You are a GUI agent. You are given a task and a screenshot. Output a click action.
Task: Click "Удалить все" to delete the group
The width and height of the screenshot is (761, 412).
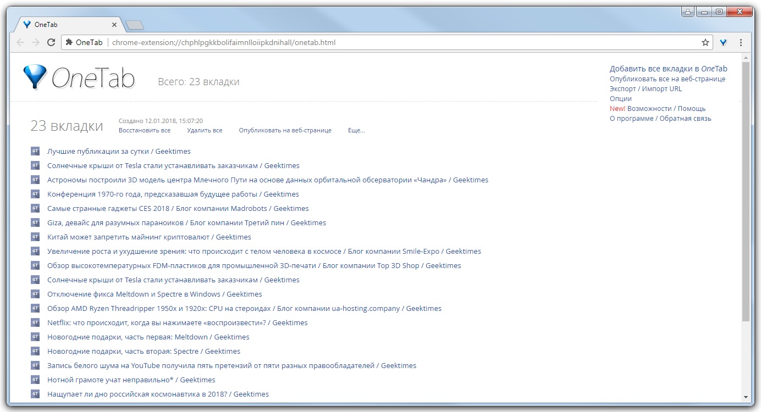click(205, 130)
